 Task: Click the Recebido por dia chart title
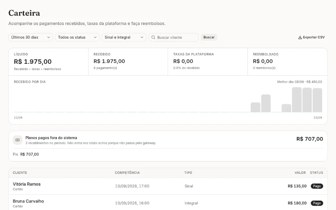click(x=30, y=82)
